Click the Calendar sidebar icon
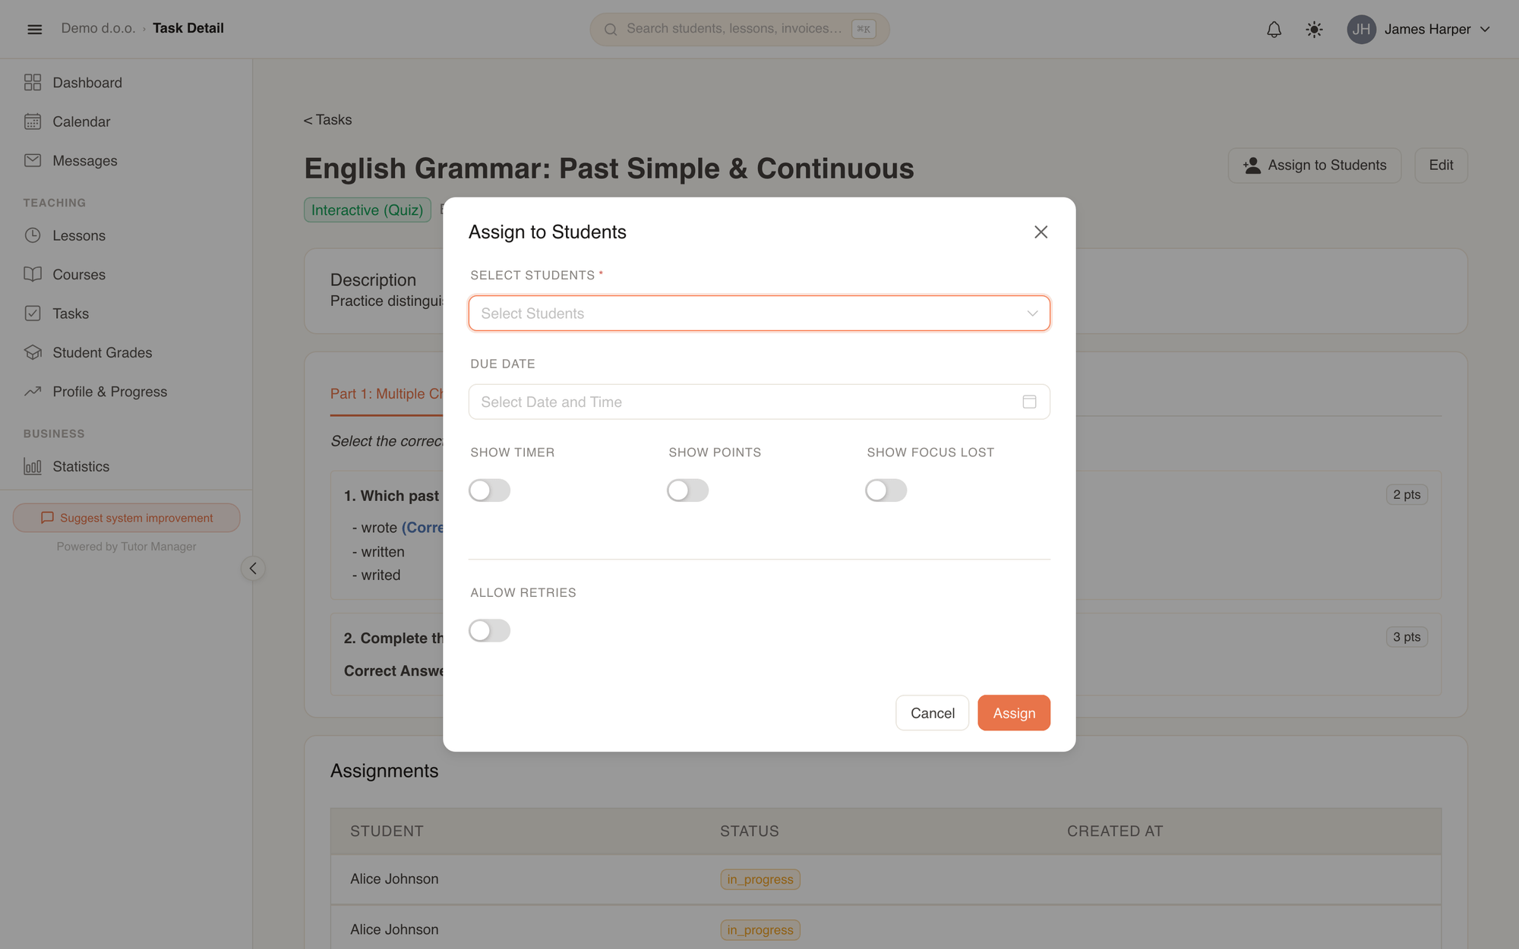1519x949 pixels. click(x=33, y=121)
